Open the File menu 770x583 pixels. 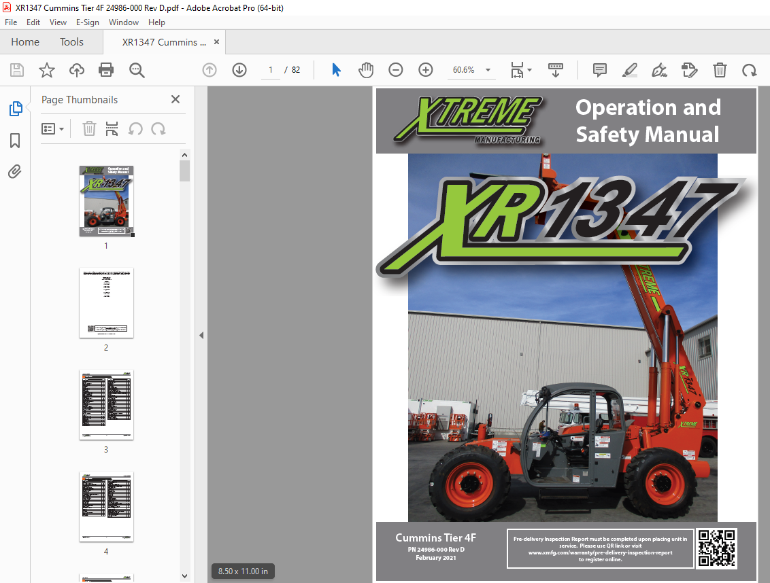[11, 22]
